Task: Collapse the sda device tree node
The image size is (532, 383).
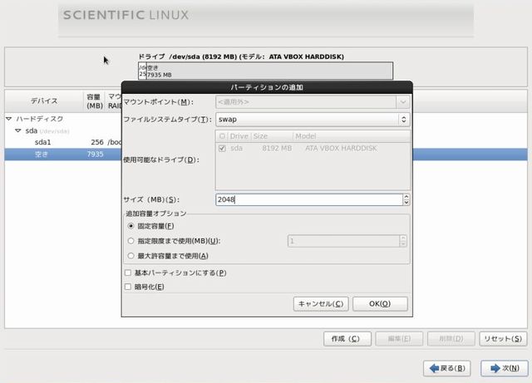Action: (17, 130)
